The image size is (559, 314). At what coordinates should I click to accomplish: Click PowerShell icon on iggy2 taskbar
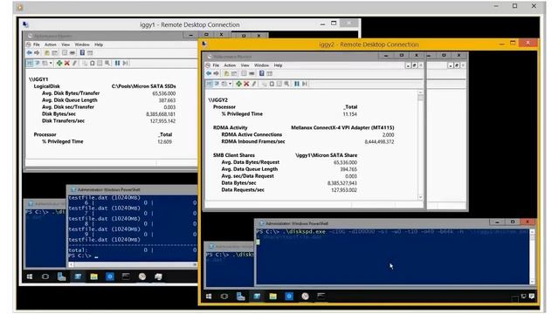(x=257, y=297)
